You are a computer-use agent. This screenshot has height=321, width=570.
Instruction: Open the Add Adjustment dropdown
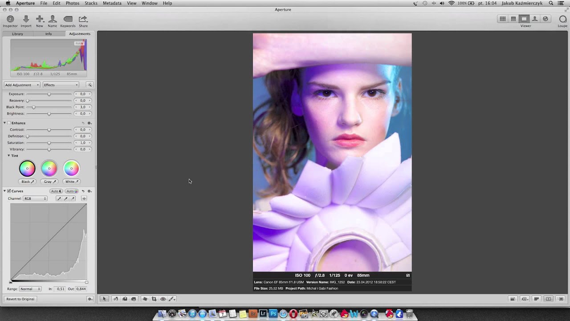(x=22, y=85)
